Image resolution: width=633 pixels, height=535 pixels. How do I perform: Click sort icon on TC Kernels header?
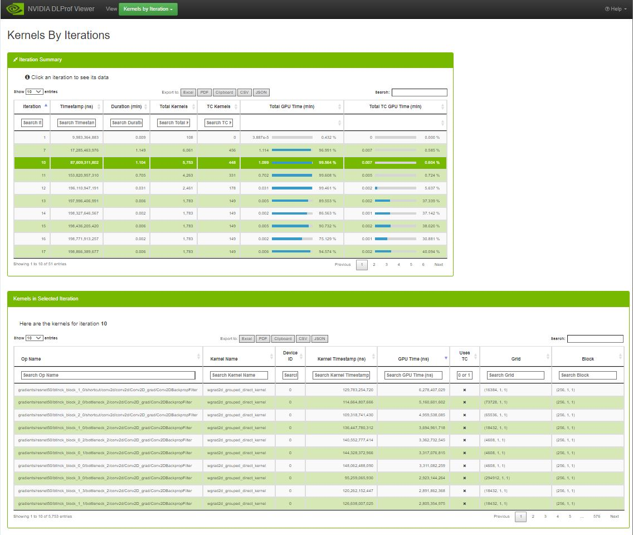pyautogui.click(x=236, y=106)
